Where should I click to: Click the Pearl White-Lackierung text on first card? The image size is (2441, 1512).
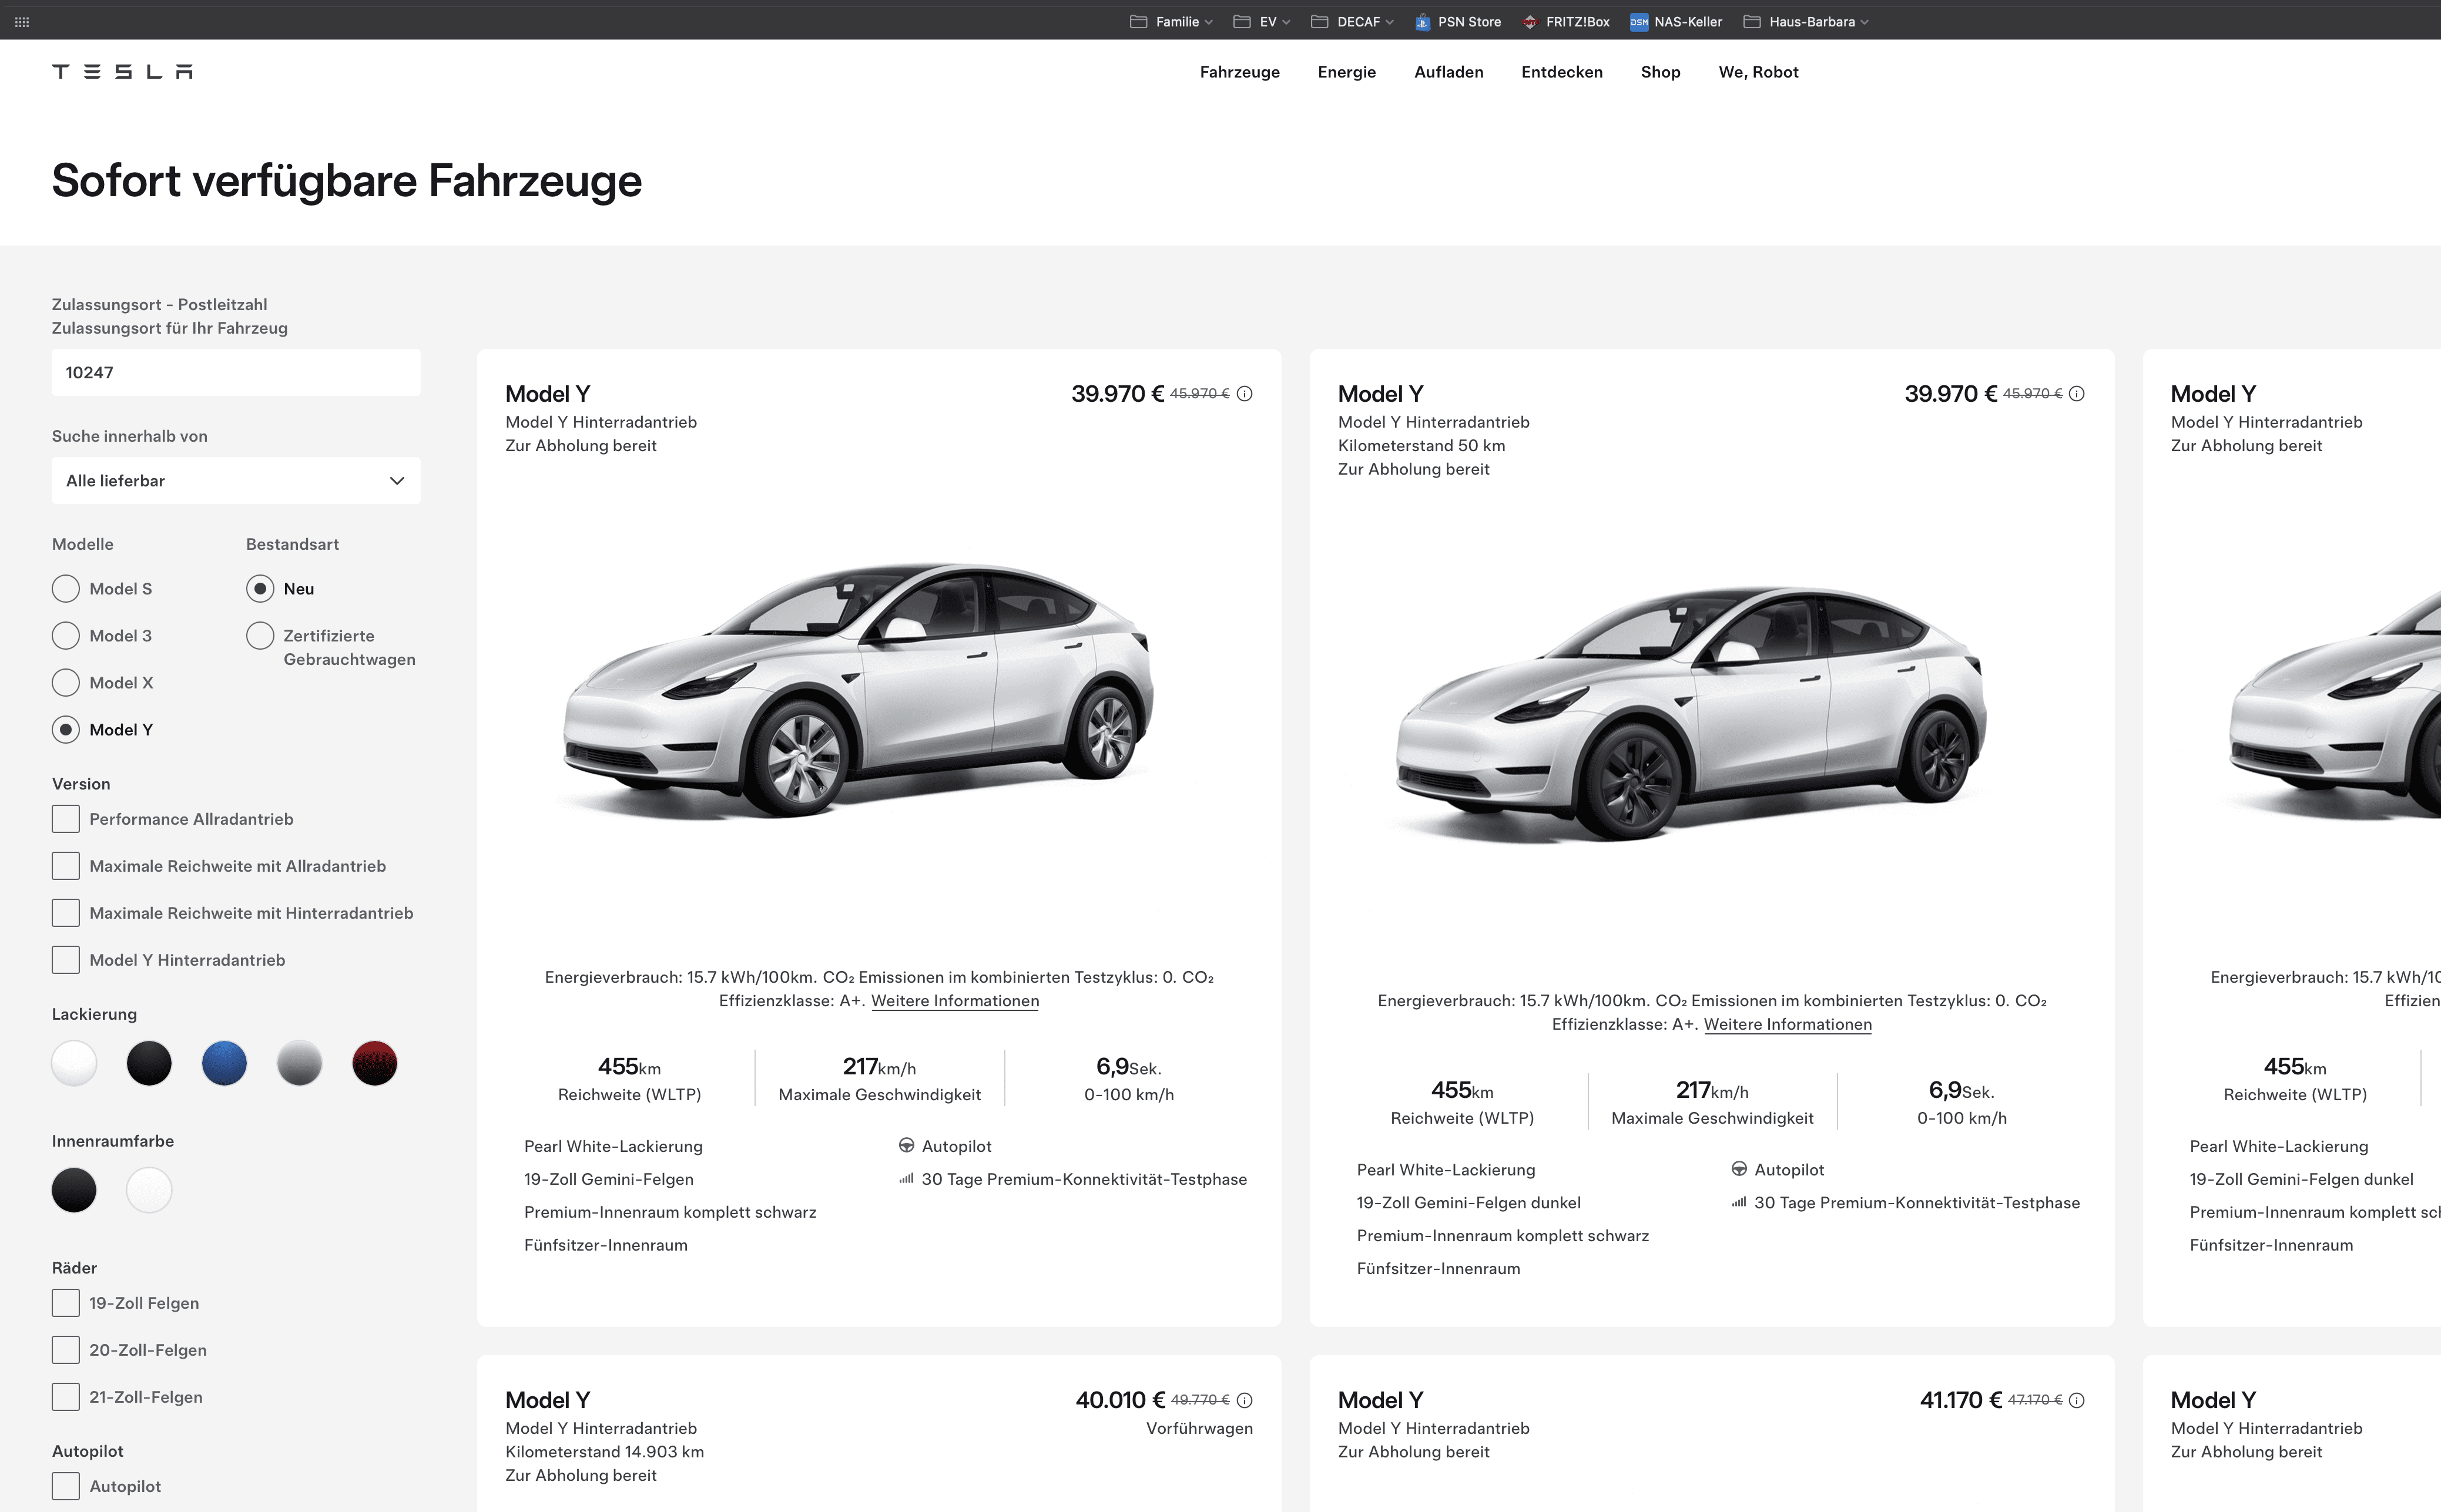[x=613, y=1146]
